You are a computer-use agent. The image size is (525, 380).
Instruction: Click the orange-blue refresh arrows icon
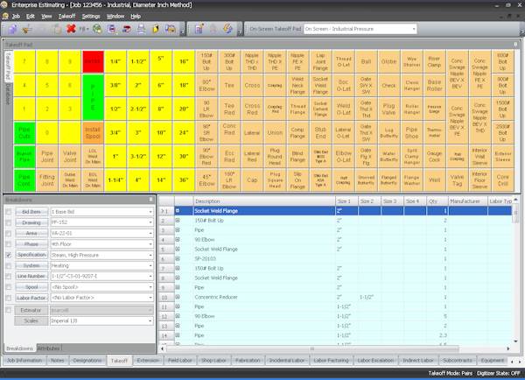(227, 29)
